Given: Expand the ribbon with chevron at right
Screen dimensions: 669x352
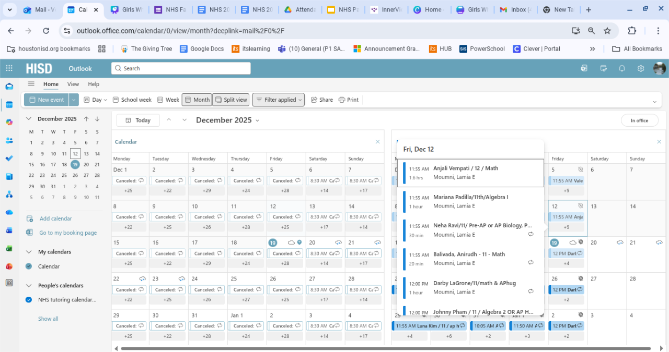Looking at the screenshot, I should pos(655,101).
